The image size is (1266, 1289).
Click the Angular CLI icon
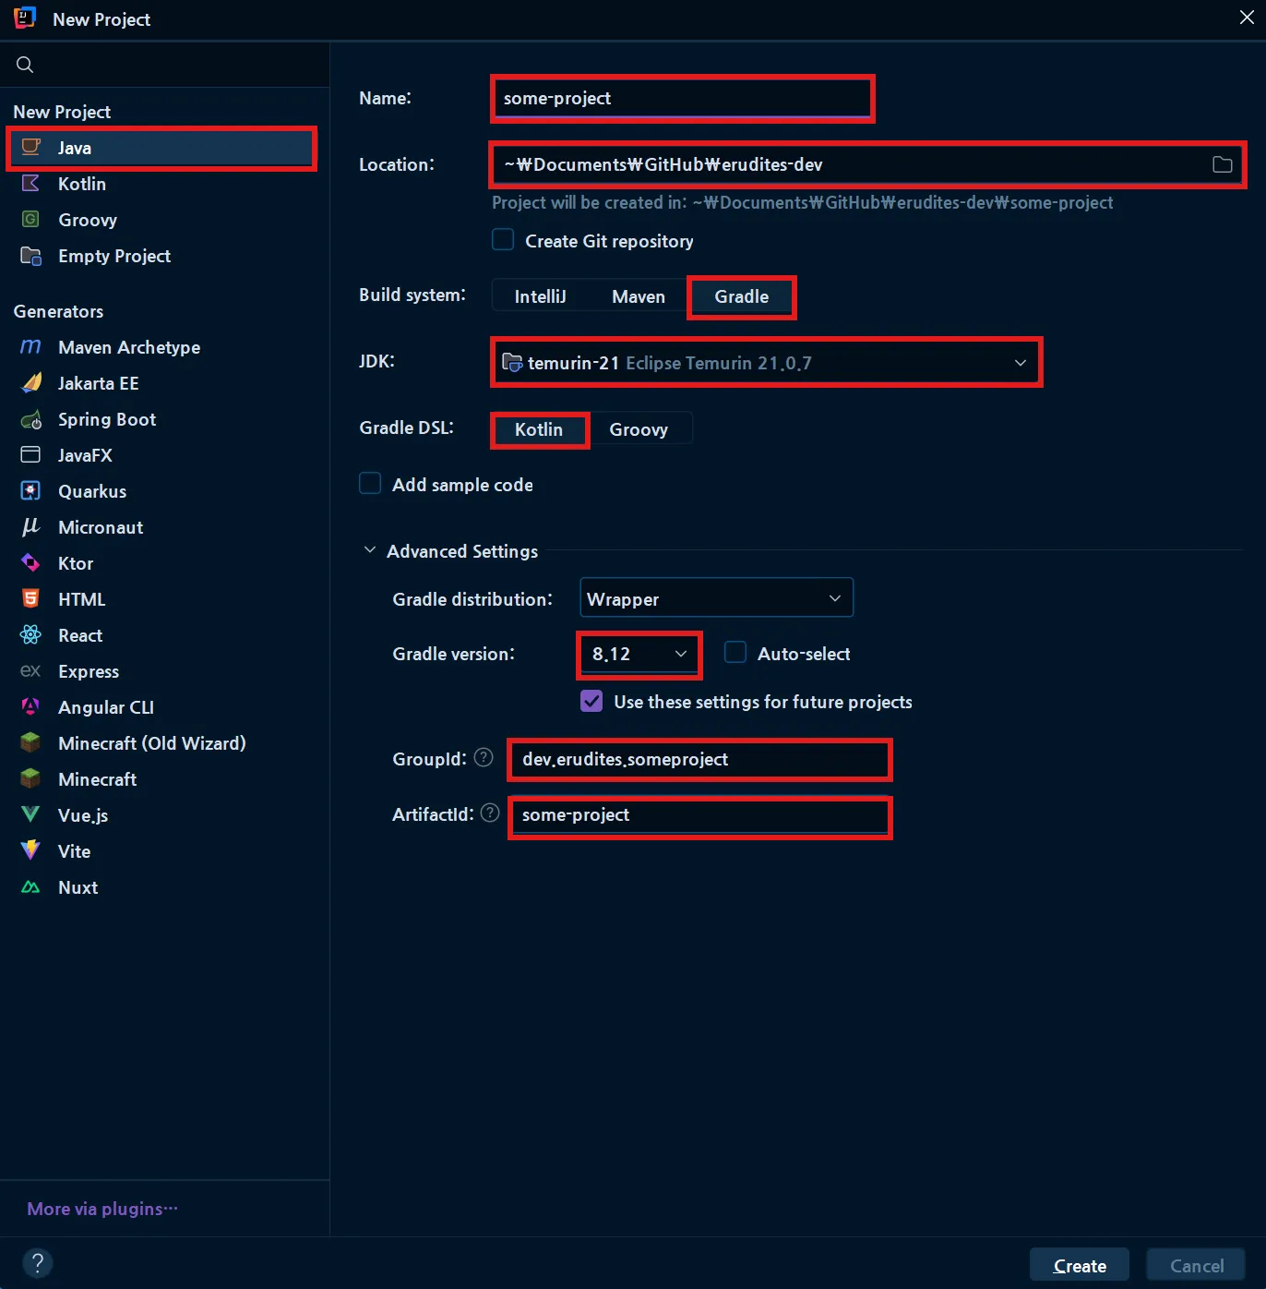pyautogui.click(x=31, y=707)
